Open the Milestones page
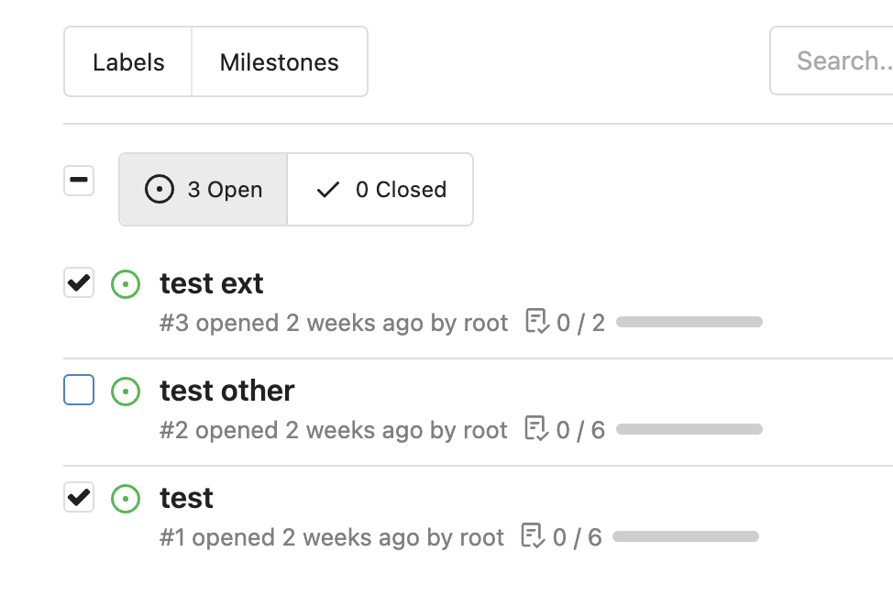Image resolution: width=893 pixels, height=596 pixels. [x=280, y=61]
